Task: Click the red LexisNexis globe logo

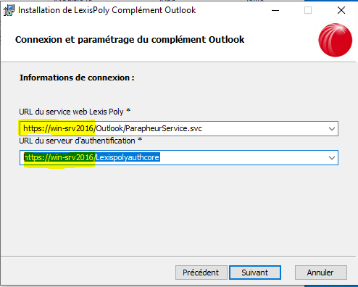Action: coord(336,40)
